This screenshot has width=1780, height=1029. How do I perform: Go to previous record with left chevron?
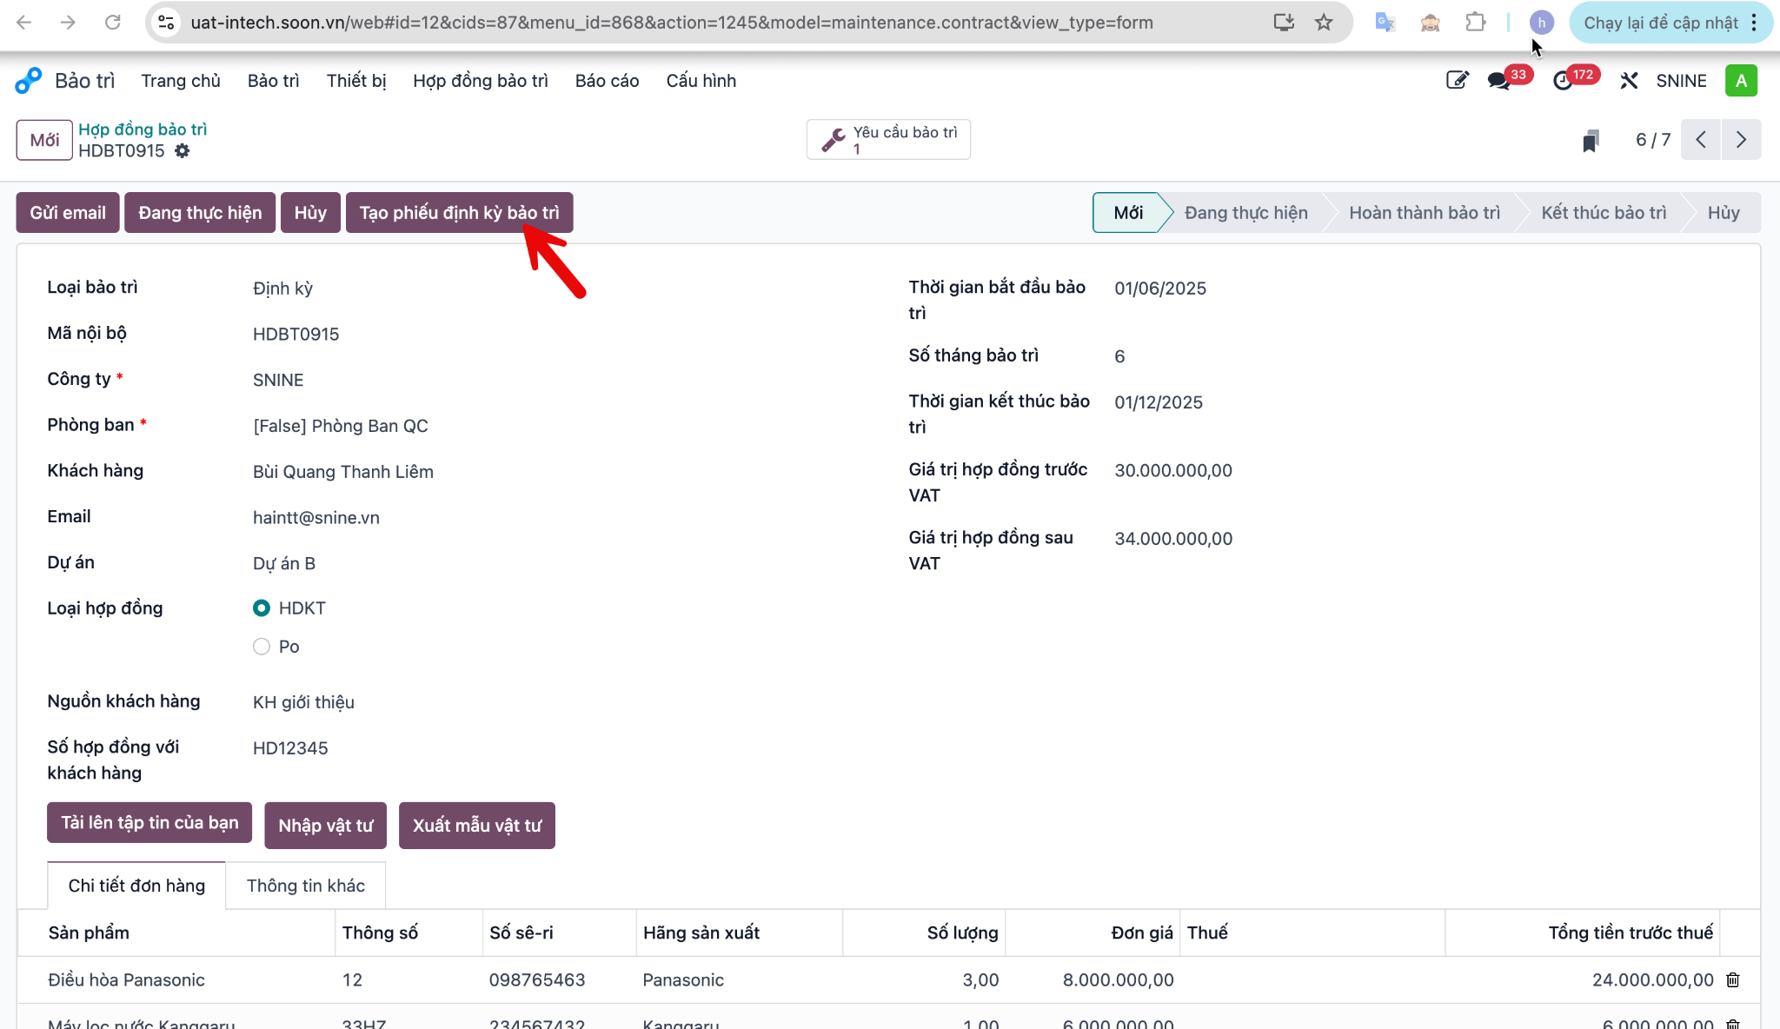tap(1701, 140)
